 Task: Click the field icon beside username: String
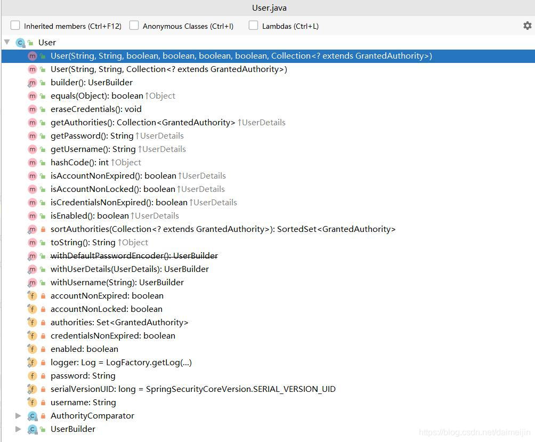click(32, 402)
